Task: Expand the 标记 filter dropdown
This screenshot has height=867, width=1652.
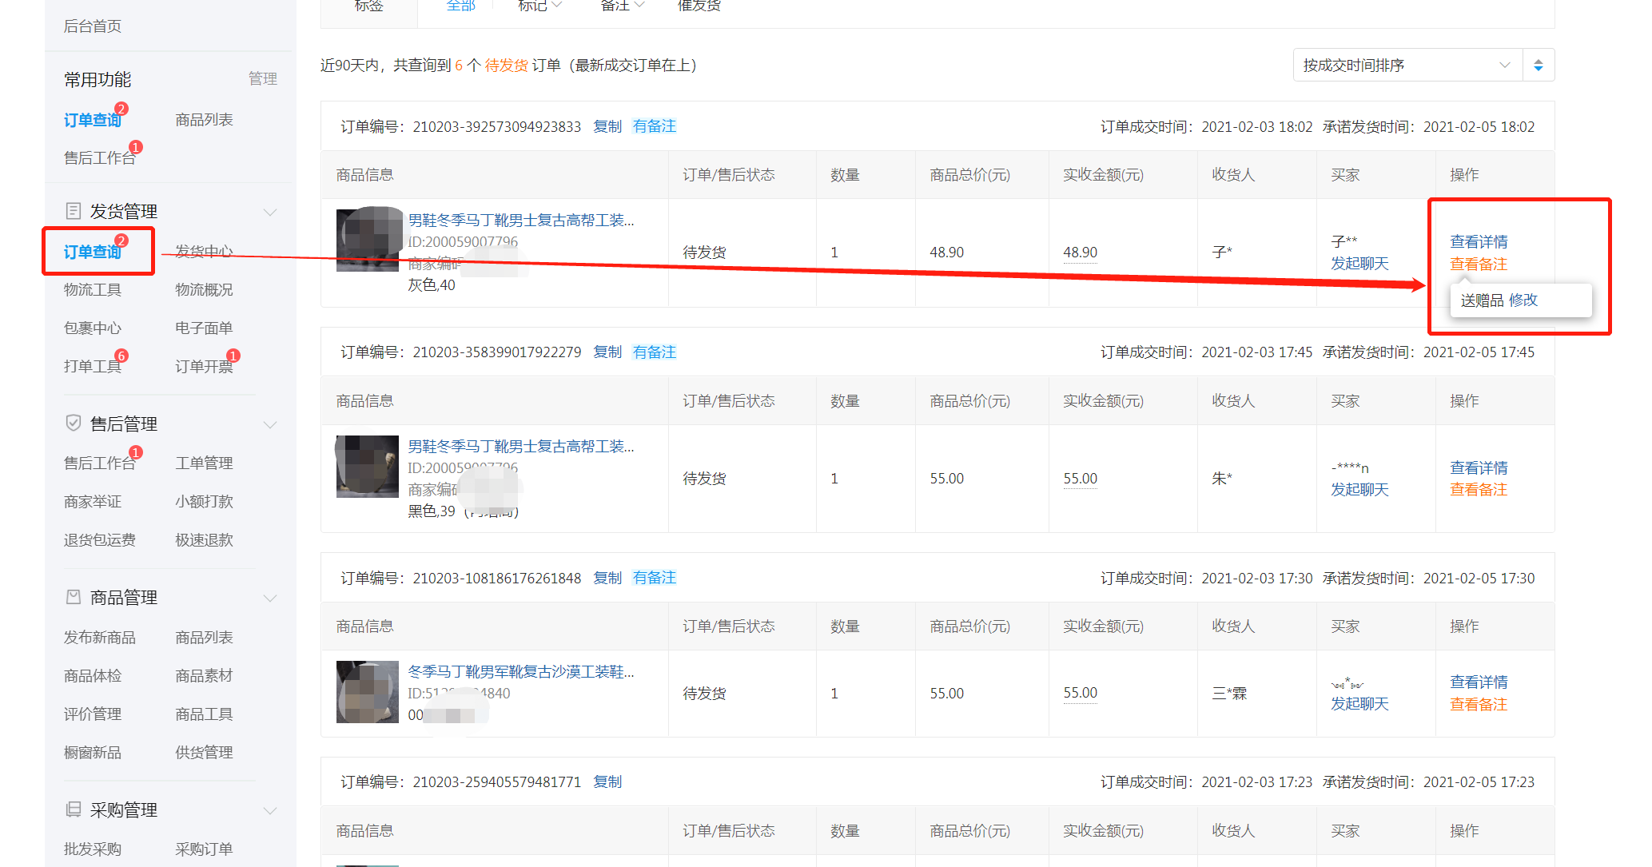Action: pos(539,6)
